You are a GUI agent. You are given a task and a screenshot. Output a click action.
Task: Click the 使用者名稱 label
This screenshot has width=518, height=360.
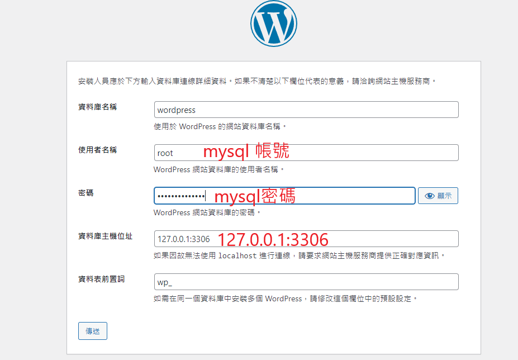coord(97,150)
